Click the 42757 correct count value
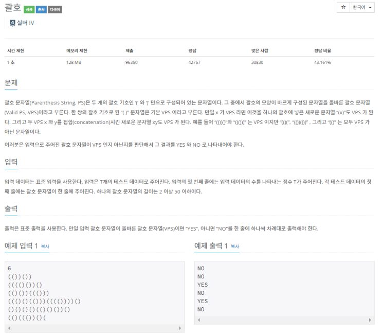This screenshot has width=382, height=335. pos(194,62)
